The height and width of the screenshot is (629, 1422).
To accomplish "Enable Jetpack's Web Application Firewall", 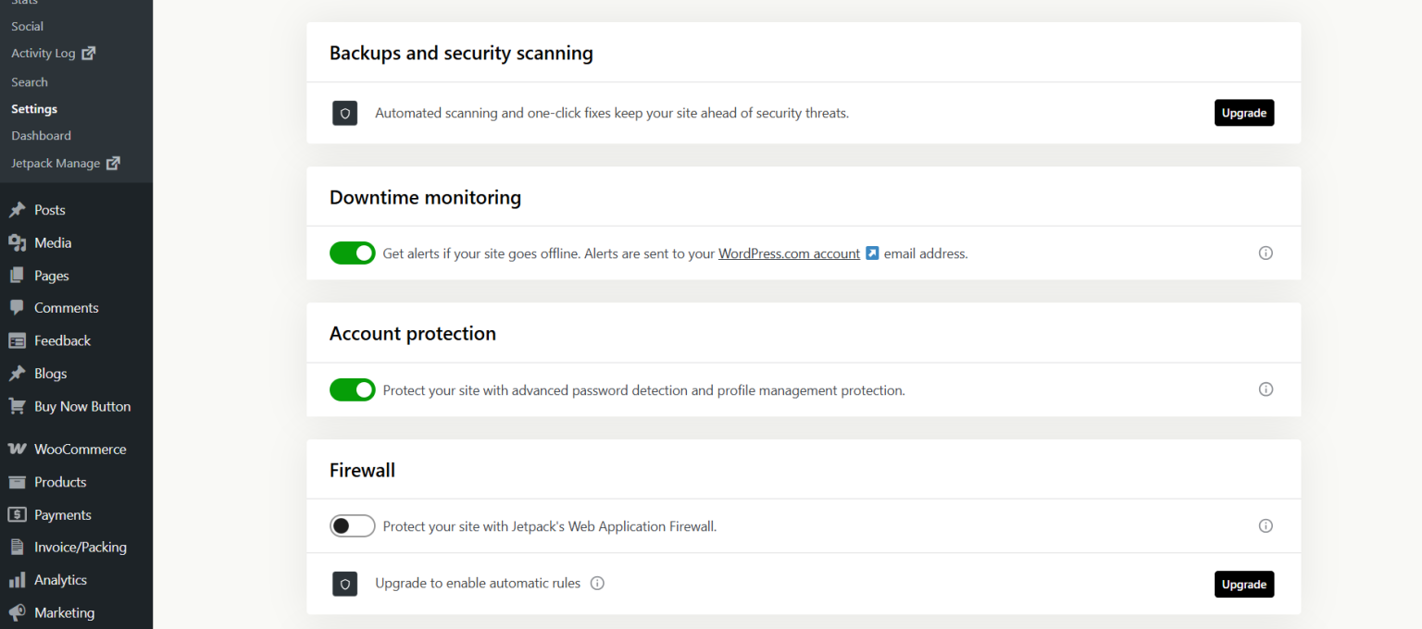I will [352, 525].
